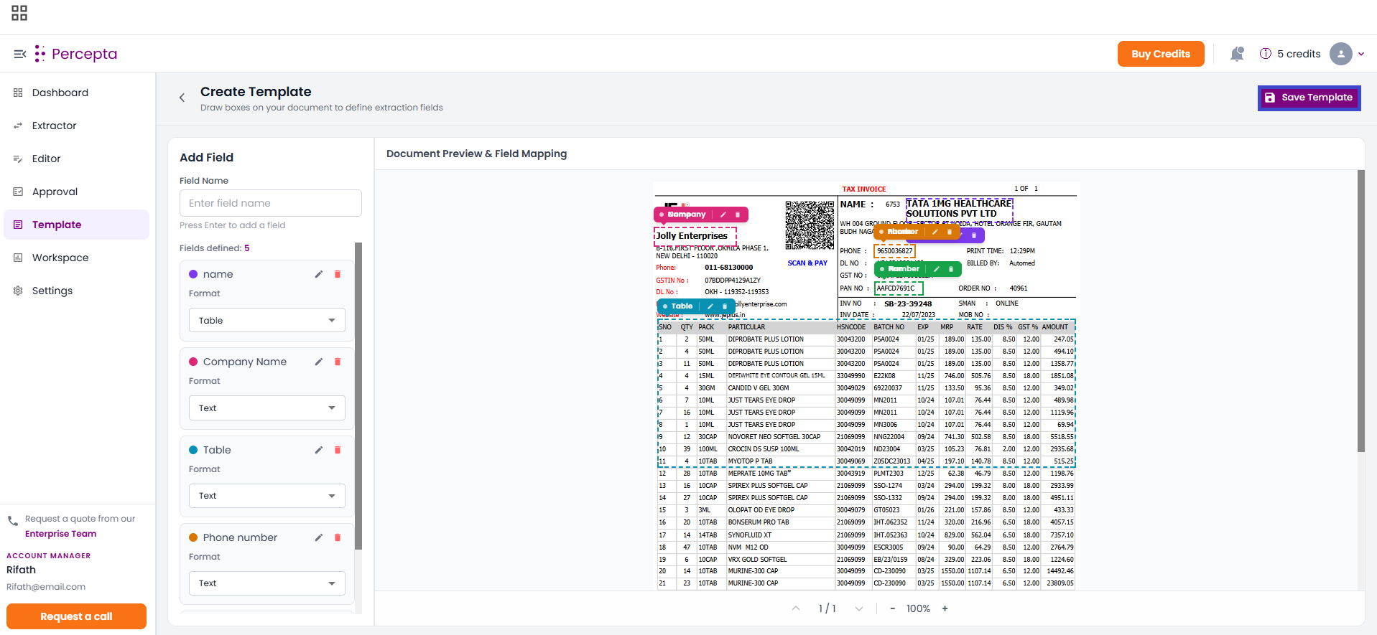Expand the user profile menu chevron
Screen dimensions: 1377x635
1360,54
